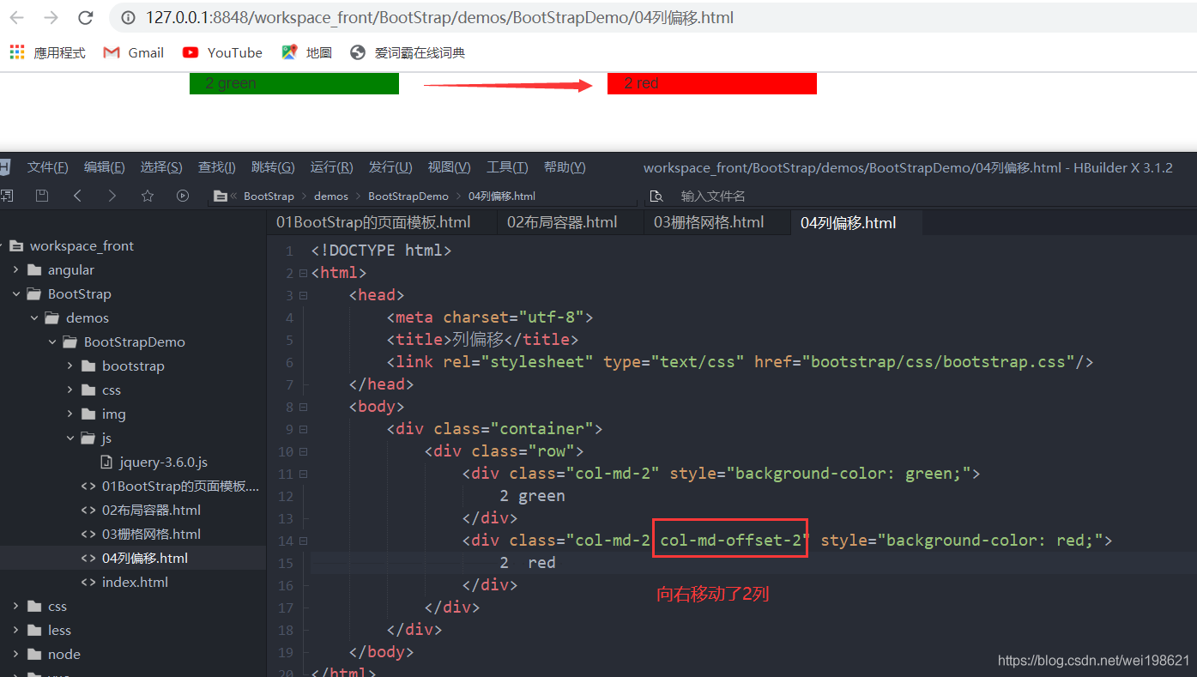1197x677 pixels.
Task: Open index.html in project tree
Action: 135,582
